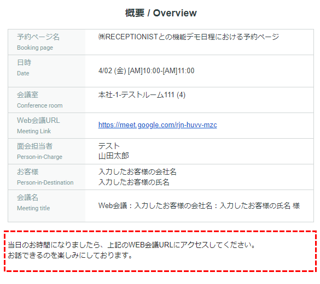This screenshot has width=320, height=284.
Task: Click the 当日のお時間になりましたら message line
Action: pyautogui.click(x=132, y=245)
